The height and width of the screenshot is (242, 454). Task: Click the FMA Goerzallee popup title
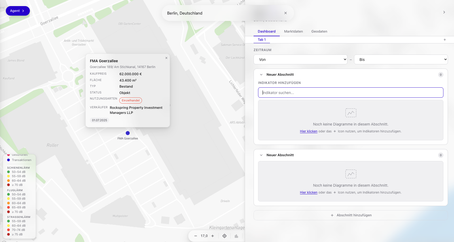104,61
